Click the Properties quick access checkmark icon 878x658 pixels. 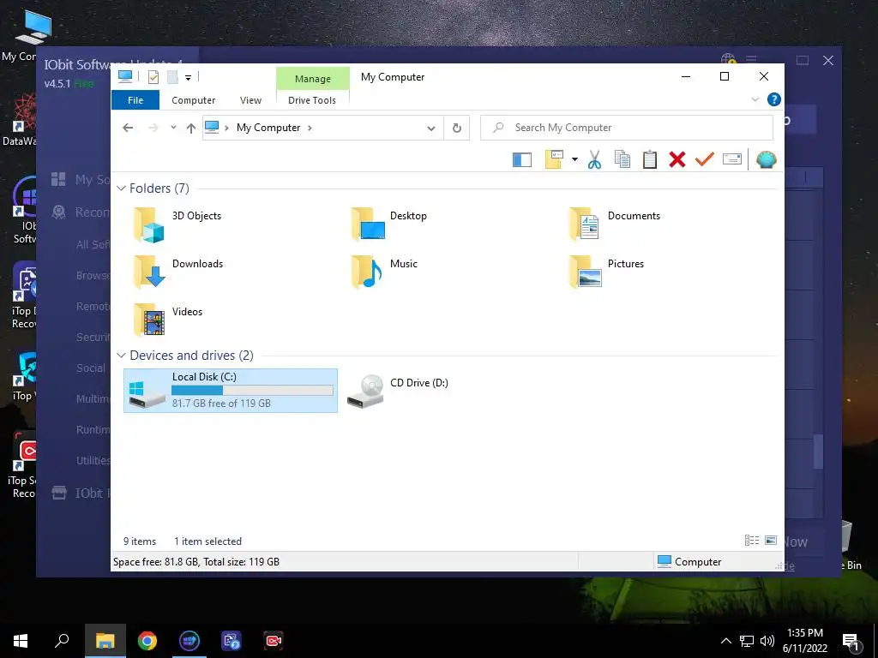[x=153, y=77]
